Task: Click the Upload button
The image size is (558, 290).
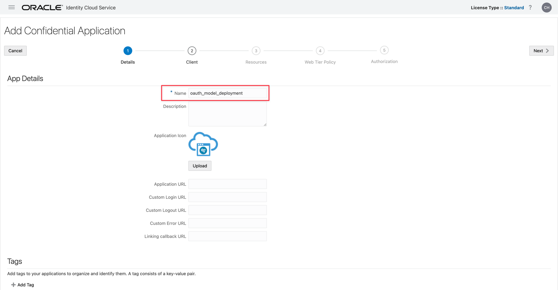Action: click(x=200, y=166)
